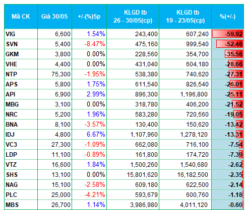
Task: Click the price 25,000 for PLC
Action: tap(61, 195)
